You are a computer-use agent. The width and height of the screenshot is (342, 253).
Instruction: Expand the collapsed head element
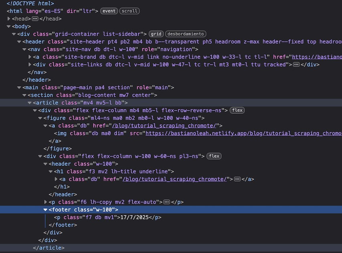pos(9,19)
